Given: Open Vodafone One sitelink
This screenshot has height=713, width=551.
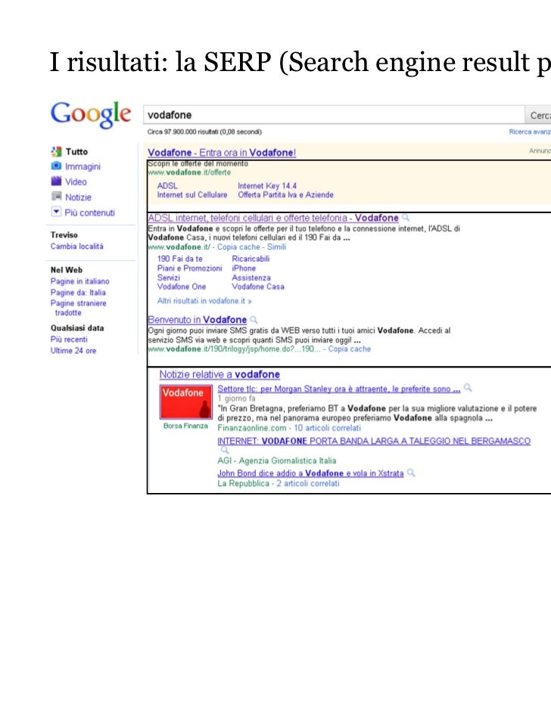Looking at the screenshot, I should coord(182,287).
